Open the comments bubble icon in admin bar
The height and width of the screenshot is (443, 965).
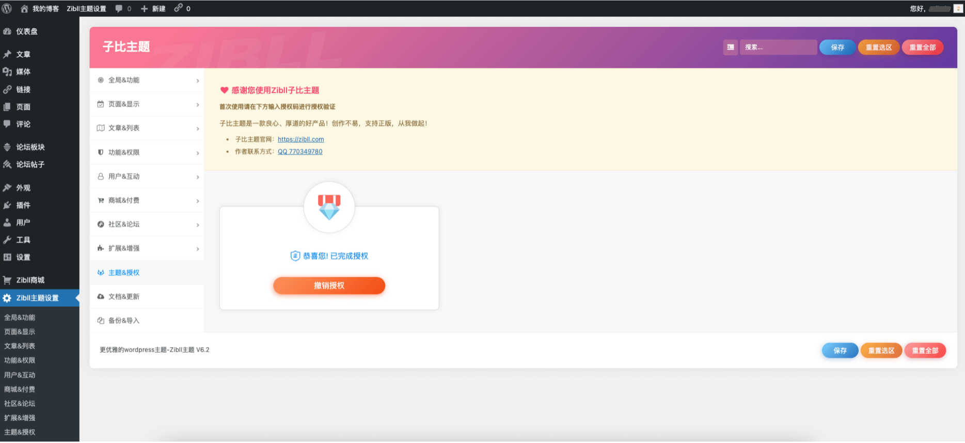119,9
